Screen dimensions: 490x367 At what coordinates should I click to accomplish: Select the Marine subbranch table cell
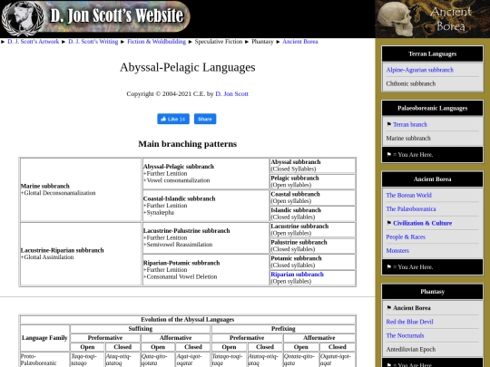[x=81, y=189]
